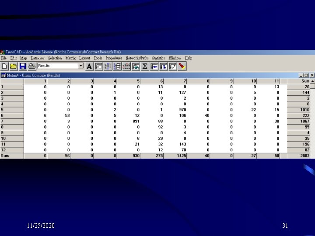Click cell value 970
315x236 pixels.
pos(182,110)
